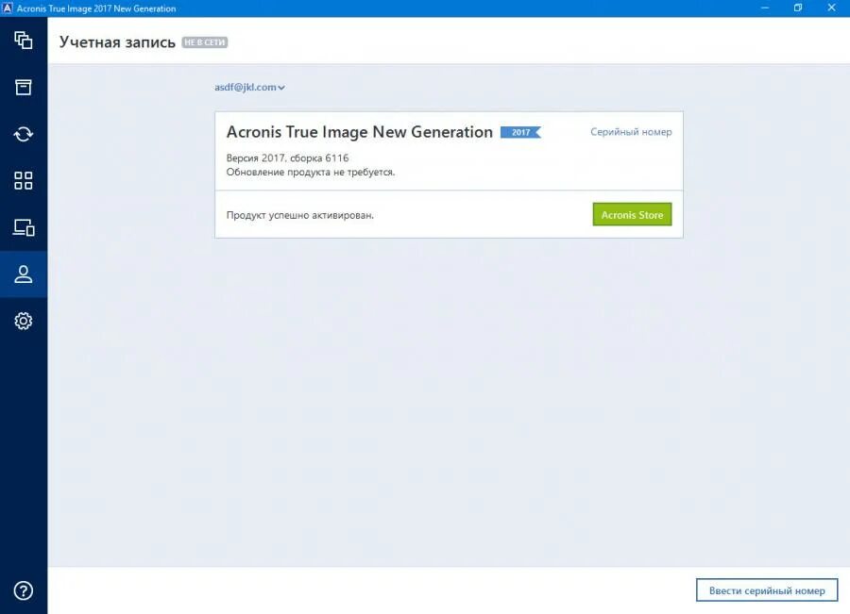This screenshot has width=850, height=614.
Task: Click the blue title bar strip
Action: click(x=425, y=8)
